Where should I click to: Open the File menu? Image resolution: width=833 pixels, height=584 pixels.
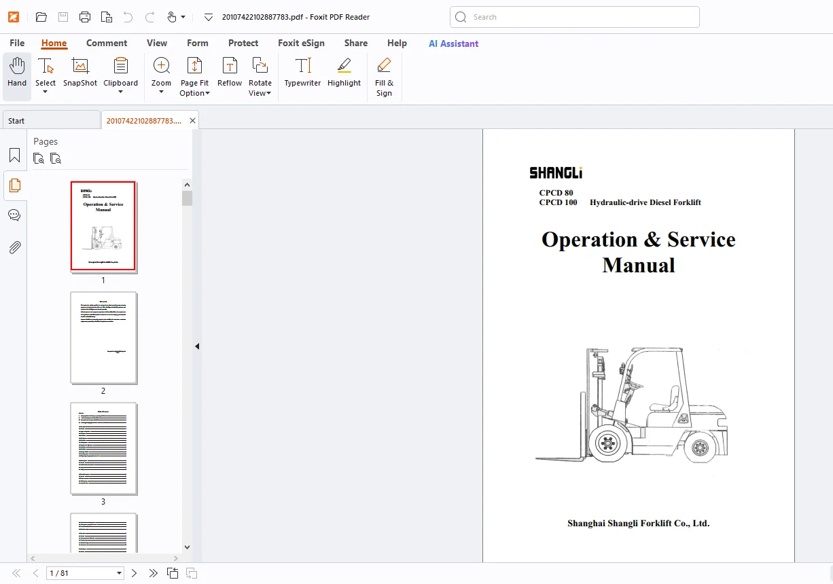click(17, 43)
